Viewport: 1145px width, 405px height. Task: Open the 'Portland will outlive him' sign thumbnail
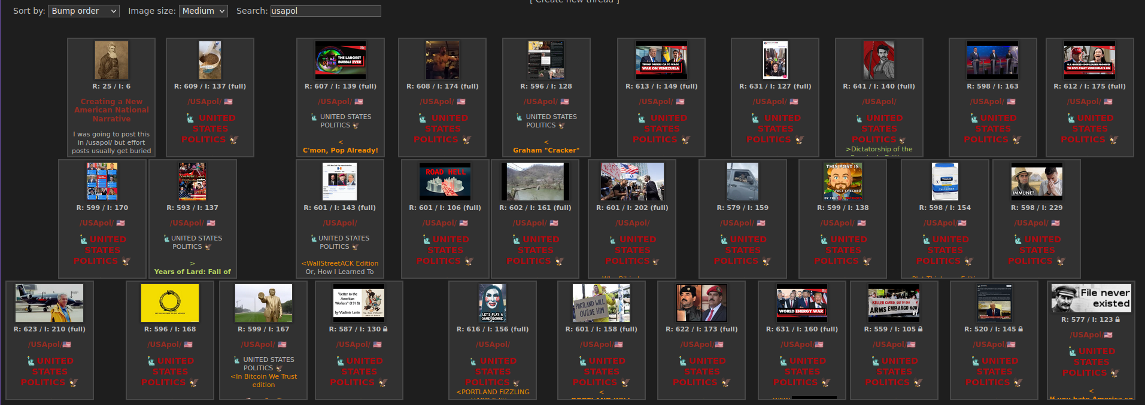[x=601, y=303]
